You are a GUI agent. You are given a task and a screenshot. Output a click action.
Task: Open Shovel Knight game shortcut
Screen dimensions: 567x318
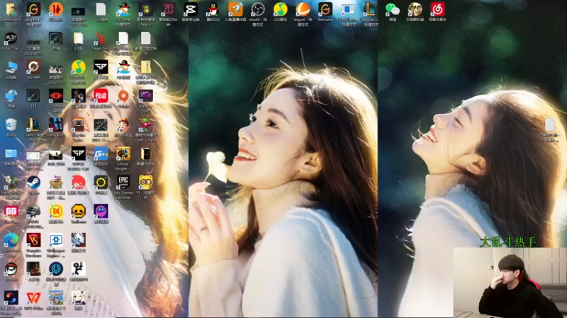[x=123, y=154]
